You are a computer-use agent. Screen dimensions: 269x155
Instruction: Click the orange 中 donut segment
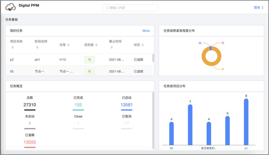pyautogui.click(x=211, y=63)
